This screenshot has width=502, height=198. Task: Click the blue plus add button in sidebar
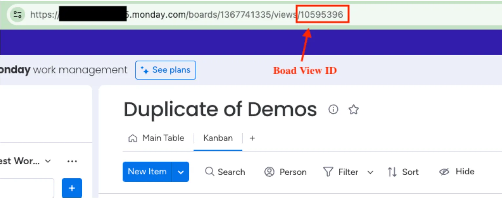(x=72, y=188)
